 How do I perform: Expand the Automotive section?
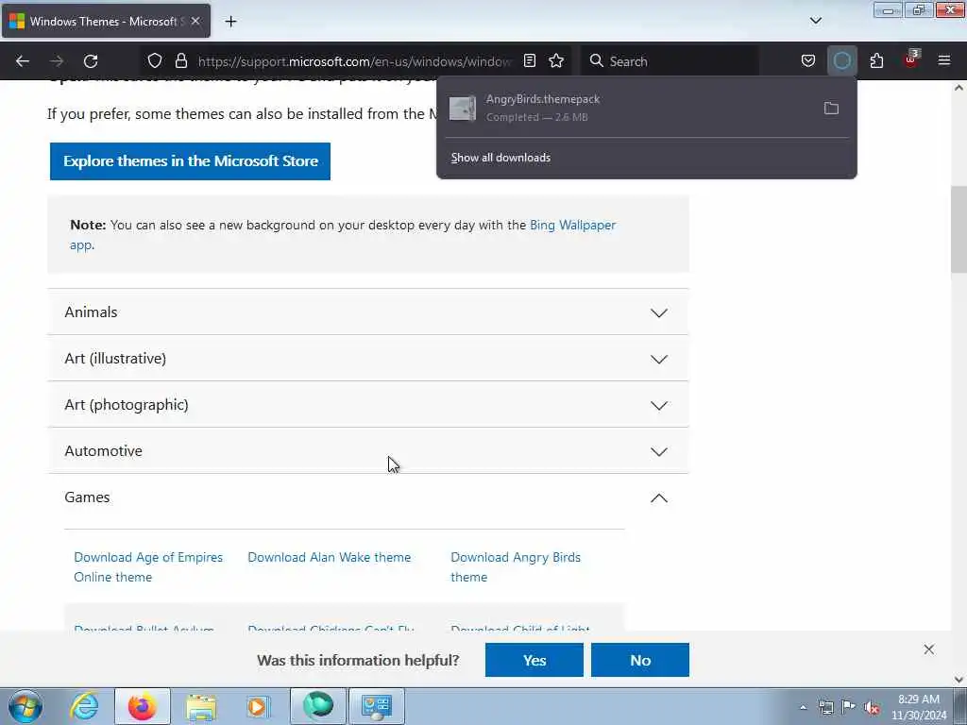(367, 450)
